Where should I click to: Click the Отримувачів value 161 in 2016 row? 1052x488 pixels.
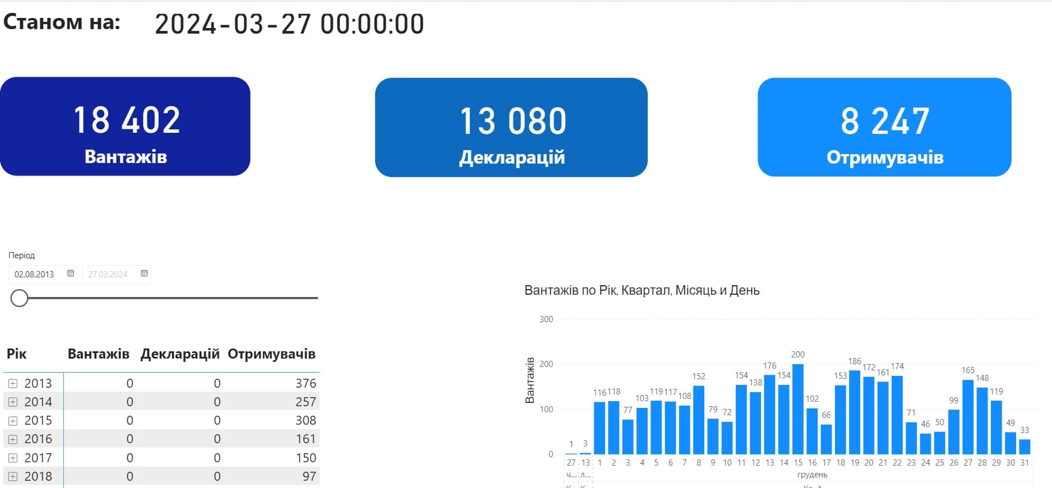tap(306, 439)
